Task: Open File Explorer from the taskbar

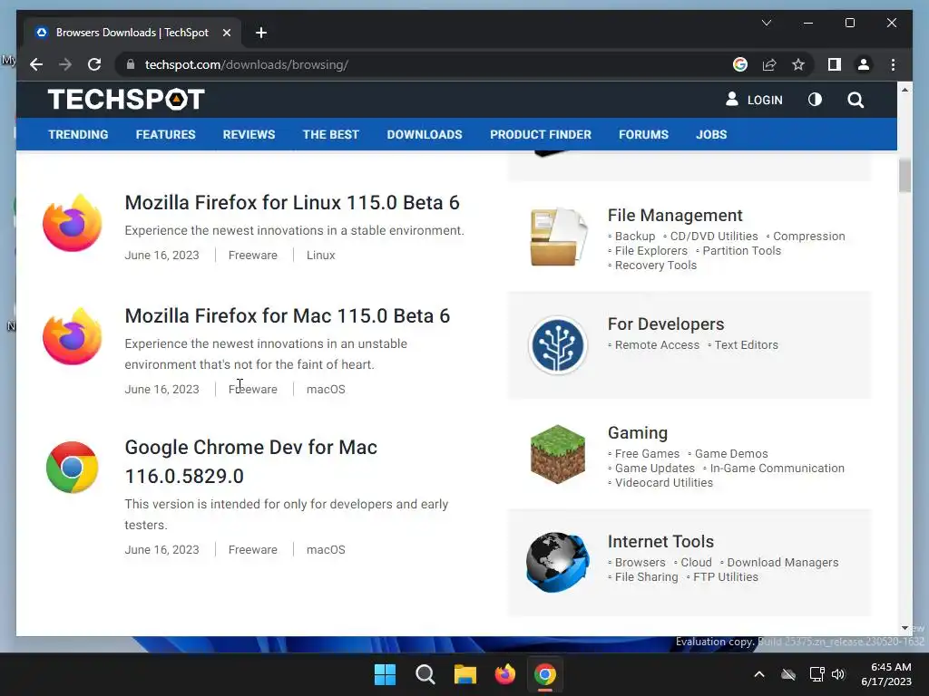Action: (465, 674)
